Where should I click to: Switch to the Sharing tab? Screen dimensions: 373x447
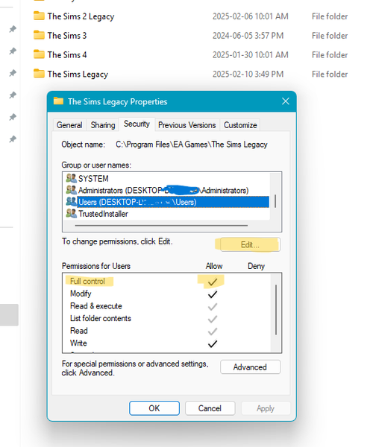tap(103, 125)
